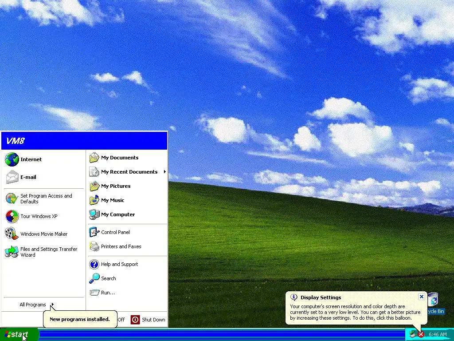Click the My Recent Documents icon
Viewport: 454px width, 341px height.
tap(94, 172)
